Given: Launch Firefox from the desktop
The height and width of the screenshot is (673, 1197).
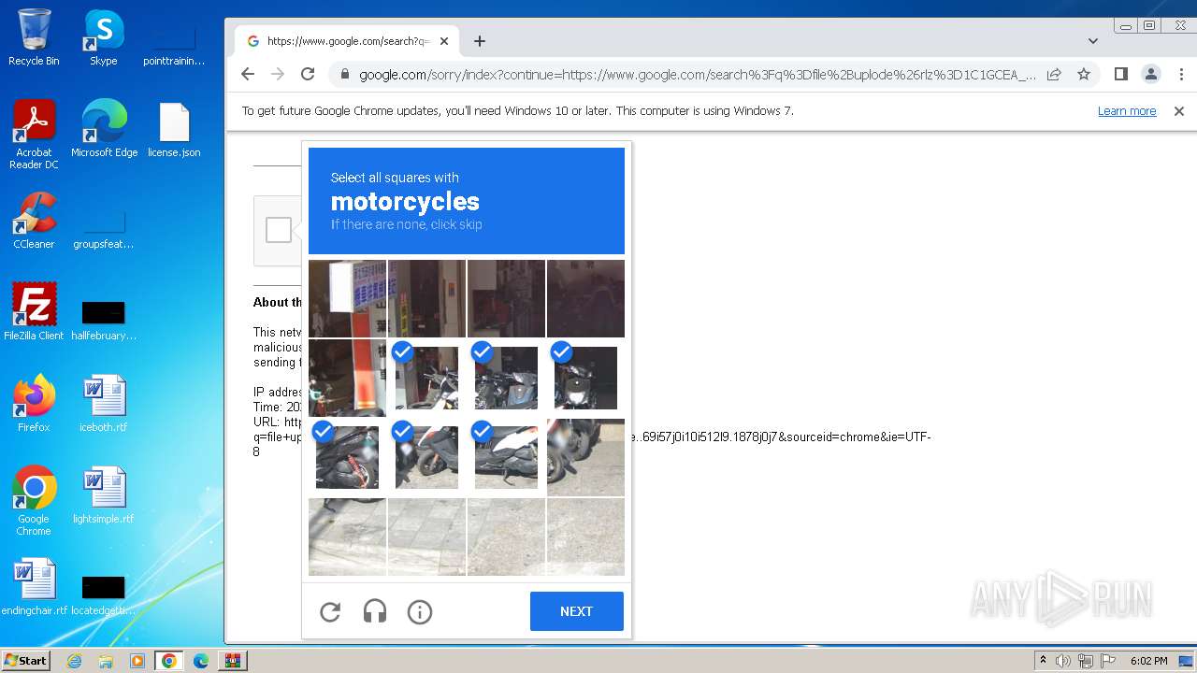Looking at the screenshot, I should pos(34,404).
